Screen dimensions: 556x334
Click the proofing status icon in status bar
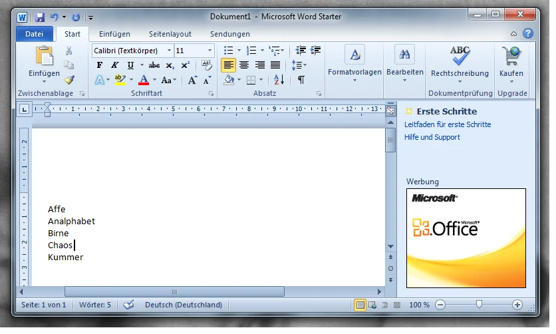click(x=128, y=305)
